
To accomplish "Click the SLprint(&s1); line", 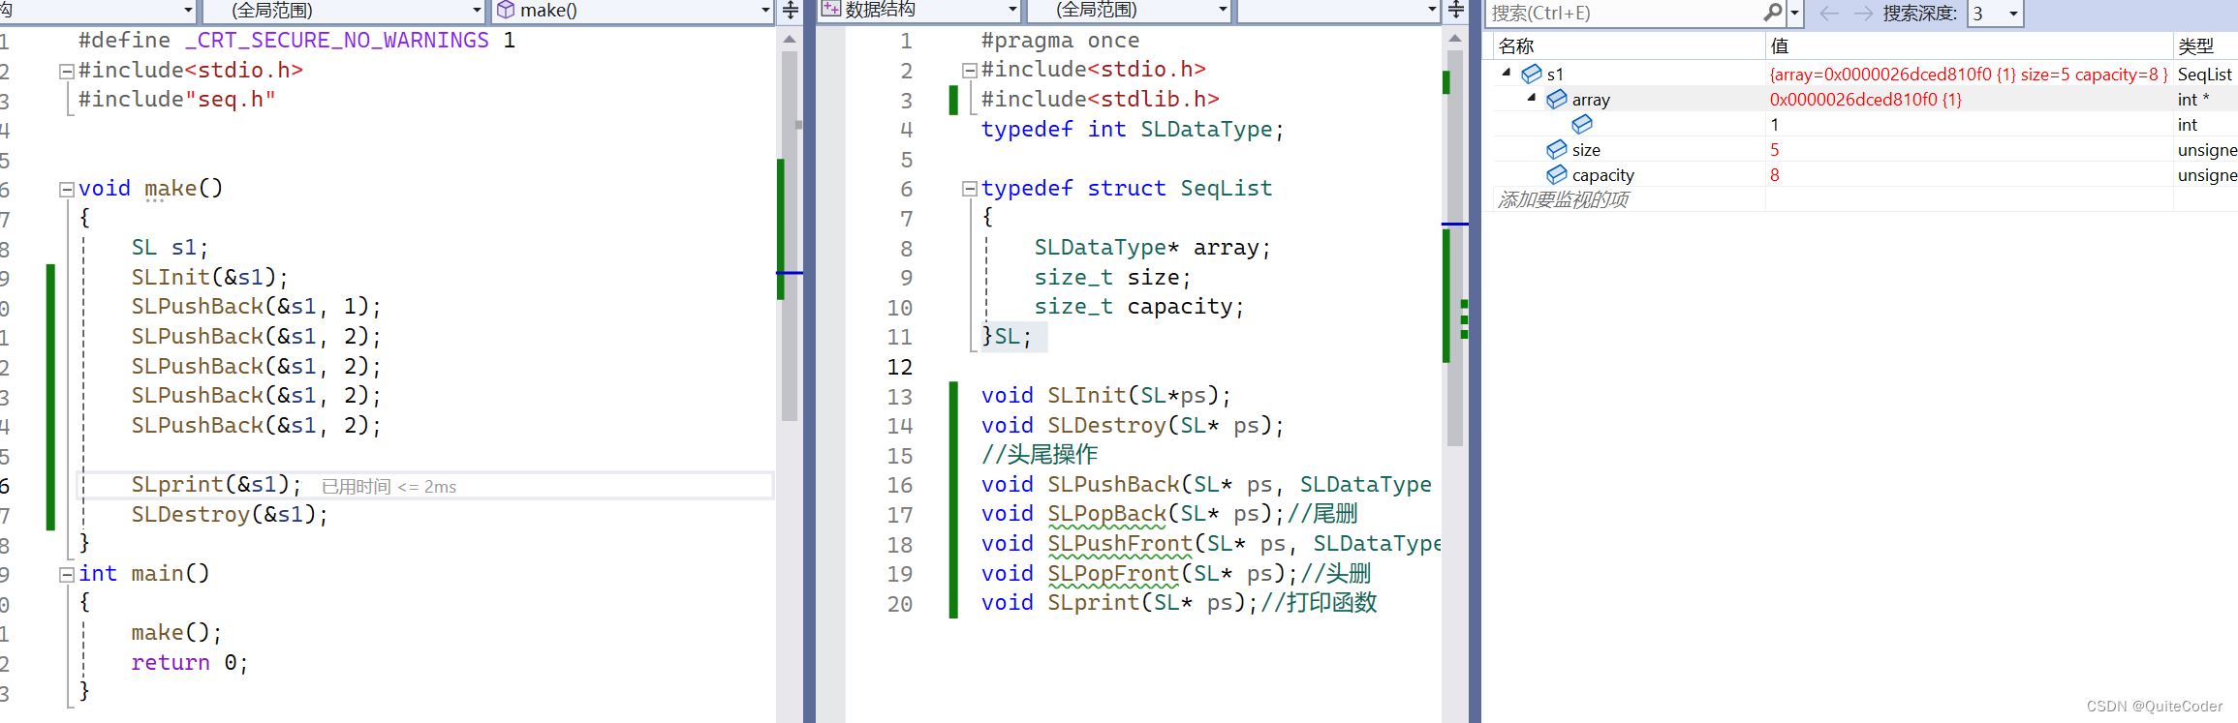I will [216, 485].
